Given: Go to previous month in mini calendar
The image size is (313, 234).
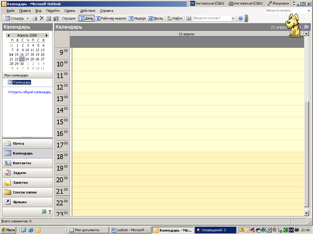Looking at the screenshot, I should [x=8, y=35].
